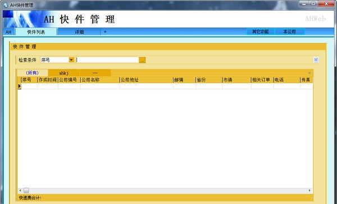This screenshot has width=337, height=204.
Task: Maximize the AH快件管理 window
Action: [x=313, y=4]
